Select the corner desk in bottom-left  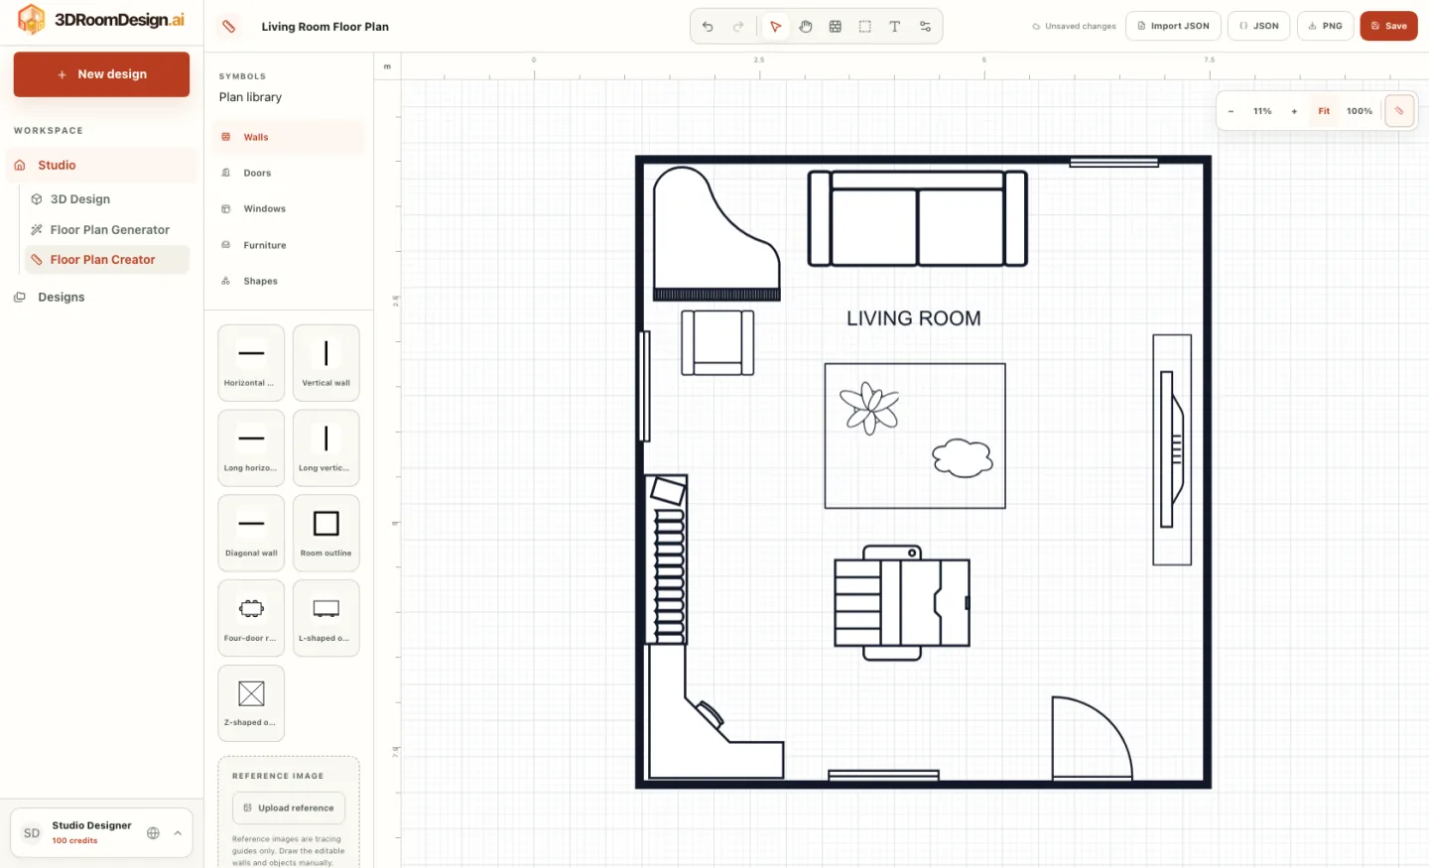pos(714,712)
